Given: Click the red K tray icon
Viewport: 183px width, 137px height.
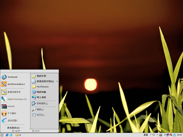Looking at the screenshot, I should [171, 135].
